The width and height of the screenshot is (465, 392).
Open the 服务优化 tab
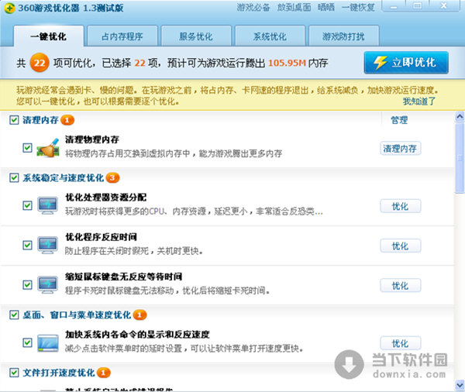point(196,36)
